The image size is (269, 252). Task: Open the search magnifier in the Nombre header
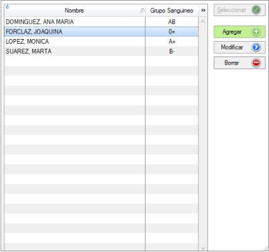click(142, 11)
